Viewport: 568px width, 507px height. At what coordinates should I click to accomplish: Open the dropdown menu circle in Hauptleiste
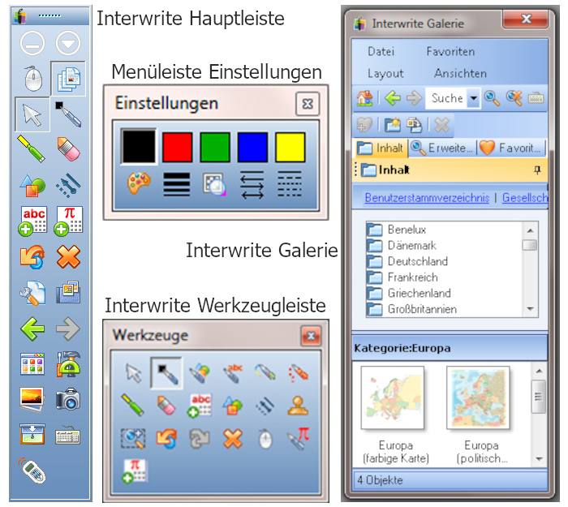(x=68, y=43)
